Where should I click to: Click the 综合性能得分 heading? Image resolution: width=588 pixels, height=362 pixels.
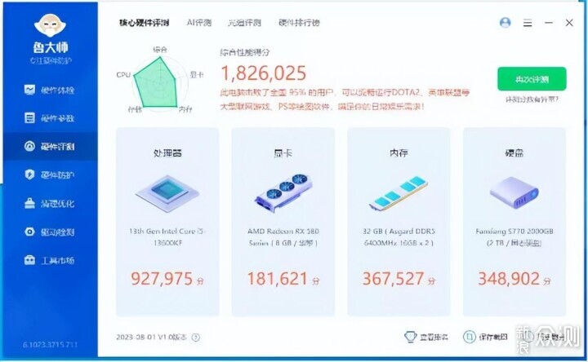click(x=244, y=52)
